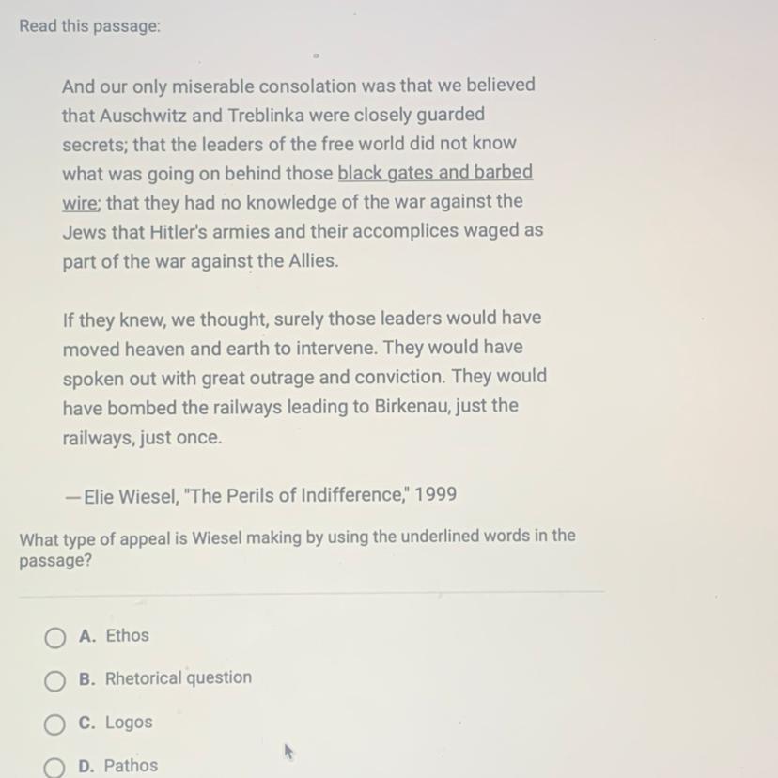Select the radio button for A. Ethos

54,638
